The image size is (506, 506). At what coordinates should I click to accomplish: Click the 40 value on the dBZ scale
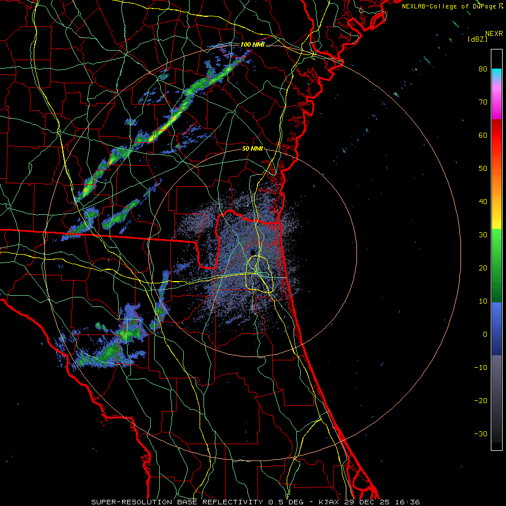(483, 201)
